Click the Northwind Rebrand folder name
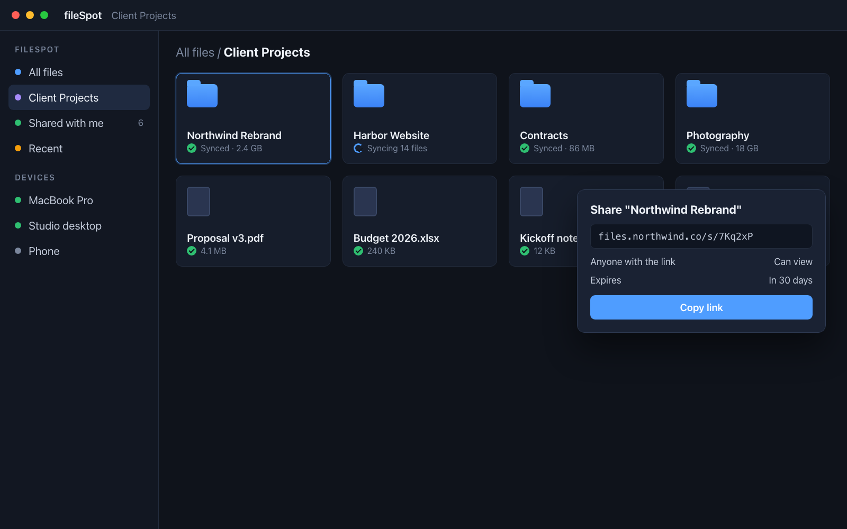This screenshot has width=847, height=529. click(234, 135)
